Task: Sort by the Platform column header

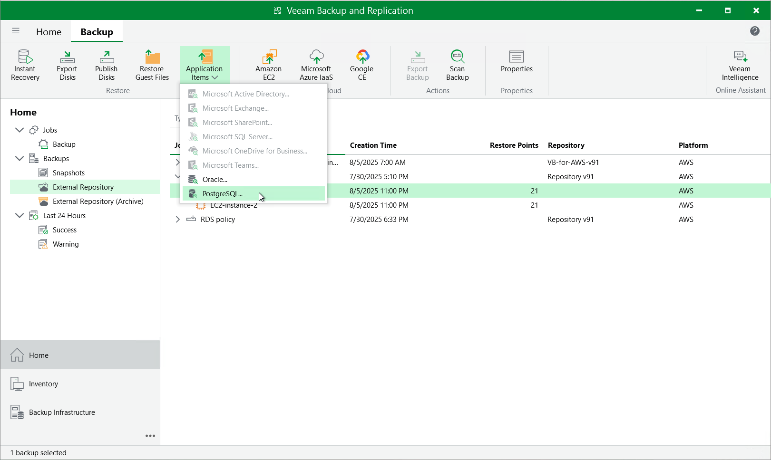Action: (x=693, y=145)
